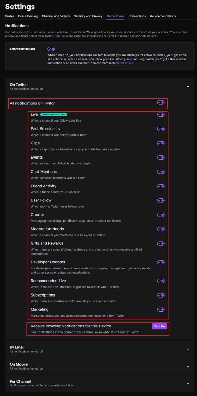Expand the Per Channel section
Image resolution: width=197 pixels, height=396 pixels.
[188, 383]
